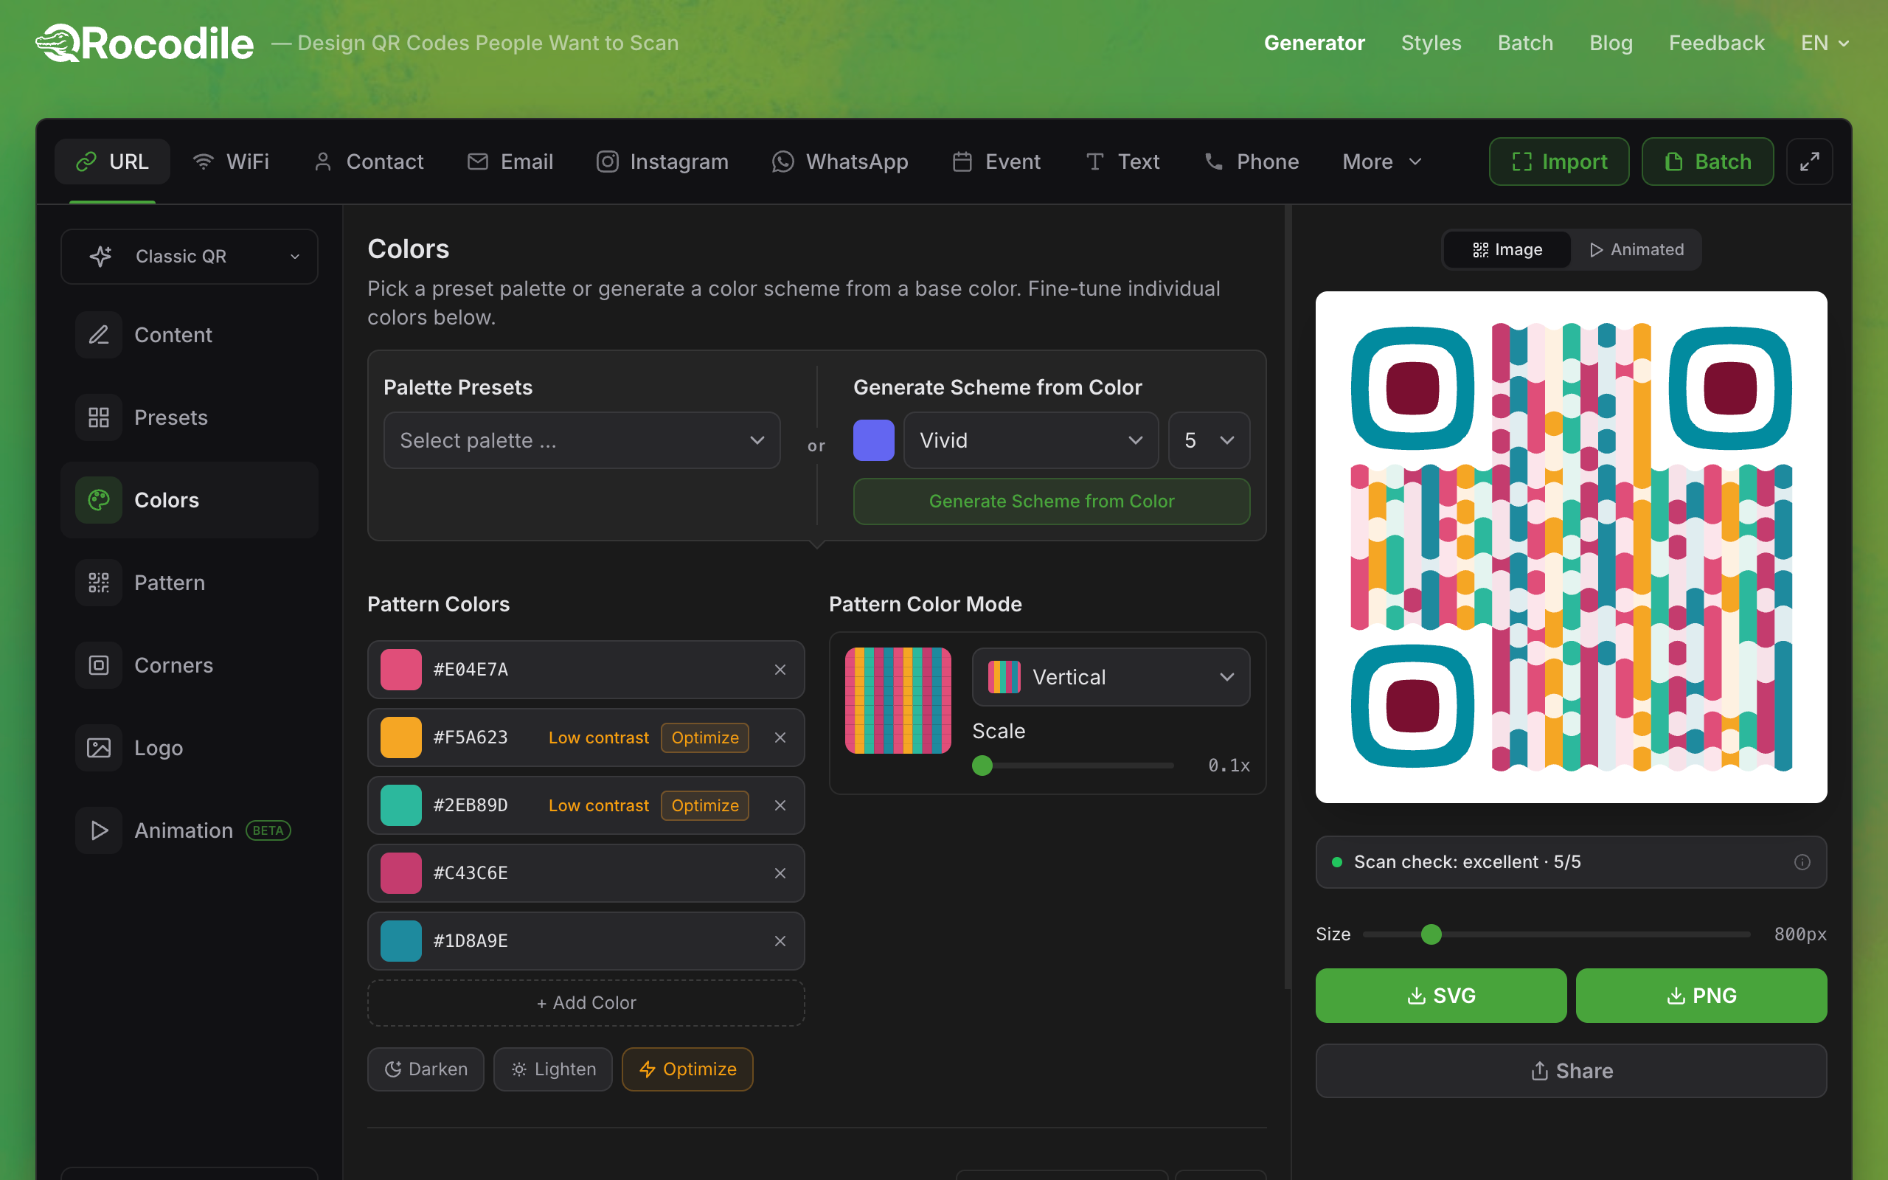Click the Add Color button
This screenshot has width=1888, height=1180.
[x=586, y=1003]
